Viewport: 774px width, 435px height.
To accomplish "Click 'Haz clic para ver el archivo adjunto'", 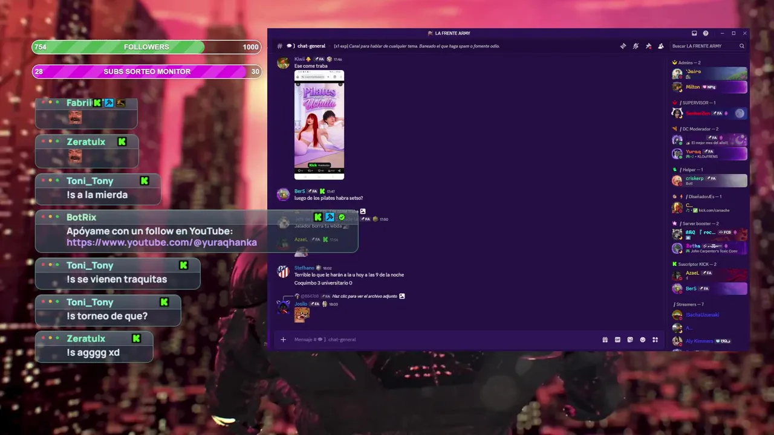I will click(364, 296).
